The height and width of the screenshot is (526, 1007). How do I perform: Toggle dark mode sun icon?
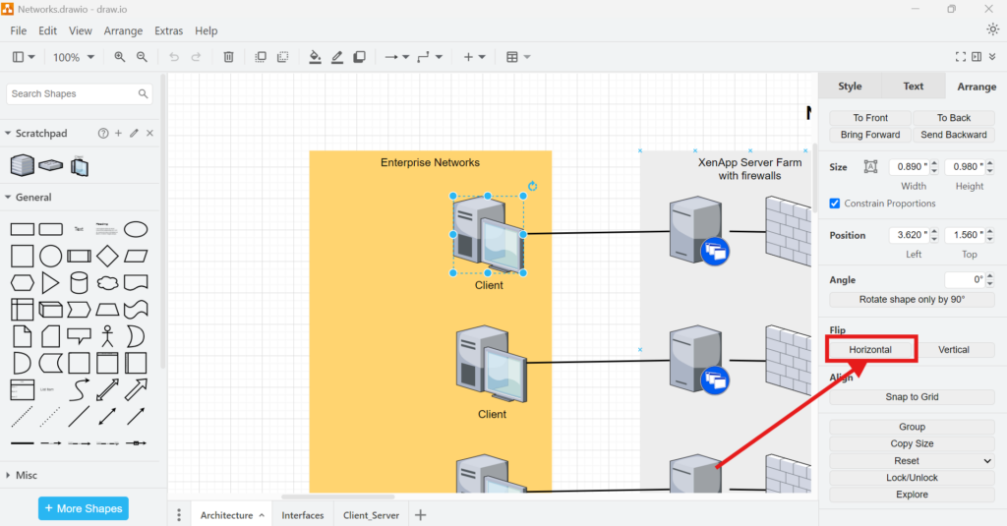point(993,29)
